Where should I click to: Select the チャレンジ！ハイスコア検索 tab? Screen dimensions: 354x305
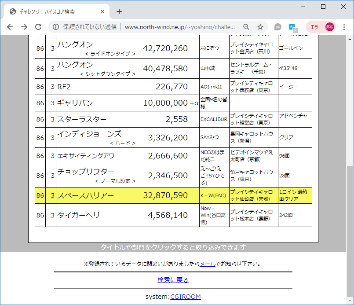53,11
